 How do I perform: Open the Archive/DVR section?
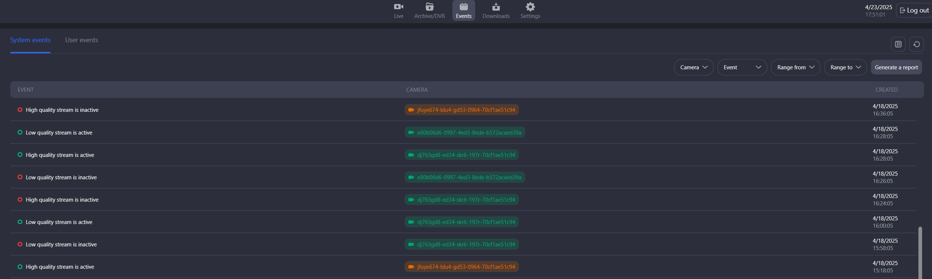tap(429, 11)
